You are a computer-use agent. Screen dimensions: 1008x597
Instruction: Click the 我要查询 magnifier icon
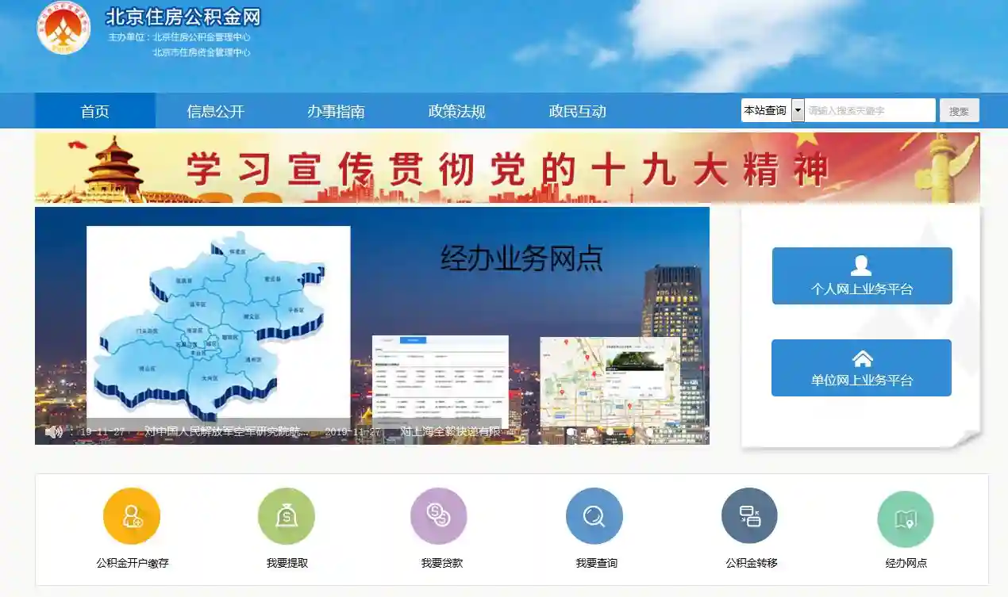coord(594,515)
